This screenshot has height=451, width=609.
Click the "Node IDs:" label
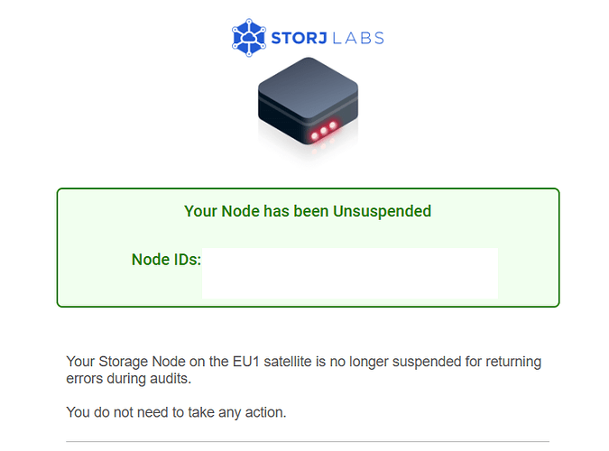click(x=166, y=260)
